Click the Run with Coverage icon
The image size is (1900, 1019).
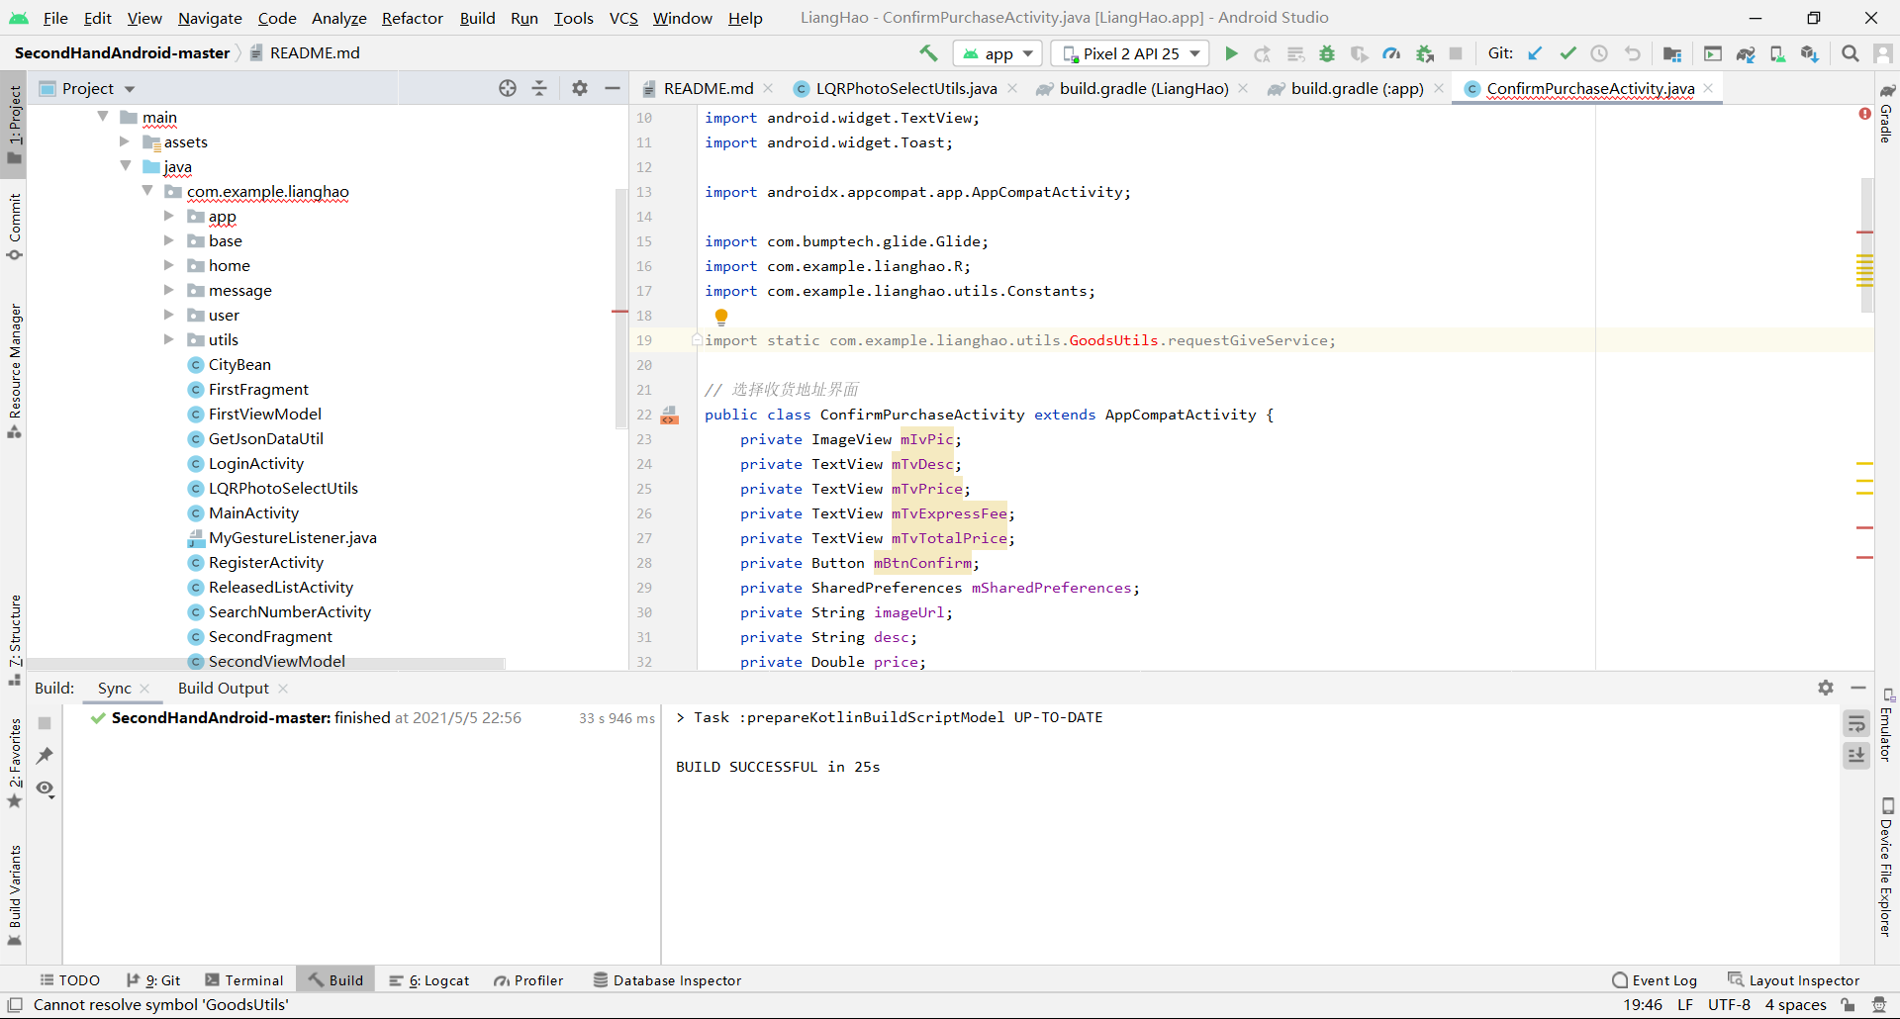(x=1360, y=53)
